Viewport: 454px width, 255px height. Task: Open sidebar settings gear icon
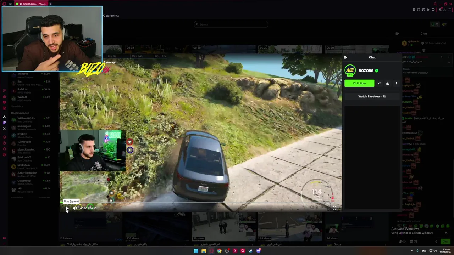(4, 155)
